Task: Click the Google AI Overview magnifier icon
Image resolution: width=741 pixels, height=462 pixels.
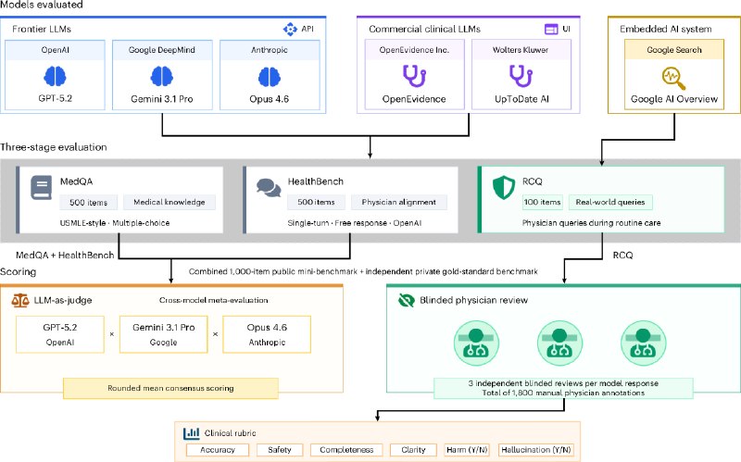Action: pyautogui.click(x=673, y=78)
